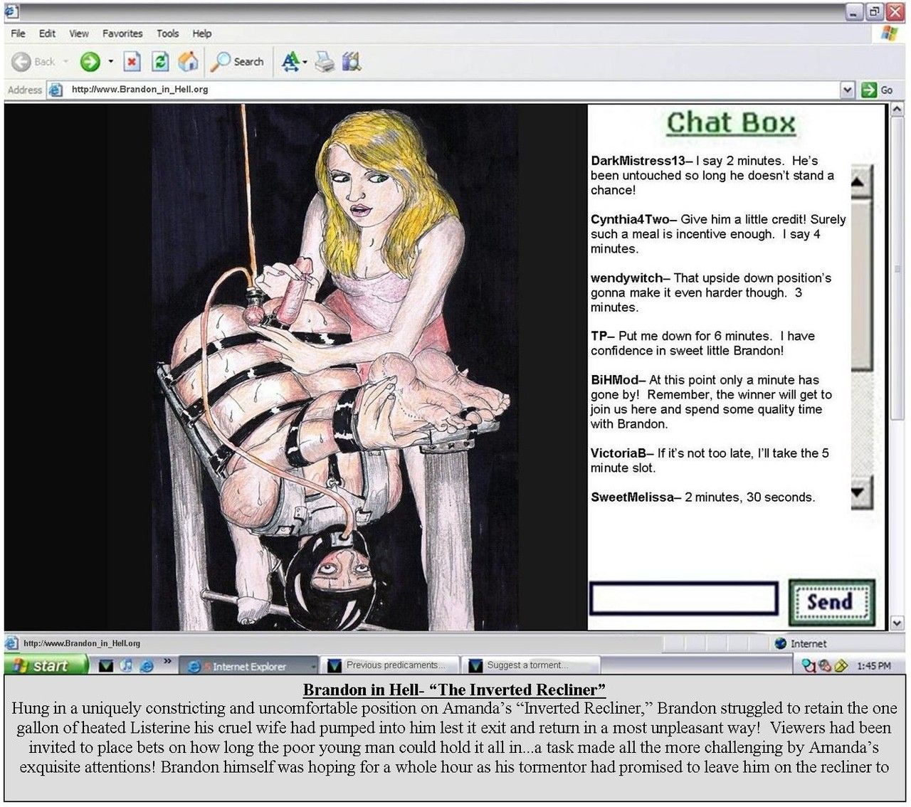Click the chat message input field
The height and width of the screenshot is (807, 911).
(x=683, y=598)
